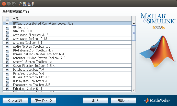Uncheck the Datafeed Toolbox 5.4 checkbox
This screenshot has height=106, width=177.
[7, 73]
